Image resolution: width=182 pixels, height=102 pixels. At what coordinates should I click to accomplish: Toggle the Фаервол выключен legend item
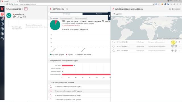coord(83,54)
